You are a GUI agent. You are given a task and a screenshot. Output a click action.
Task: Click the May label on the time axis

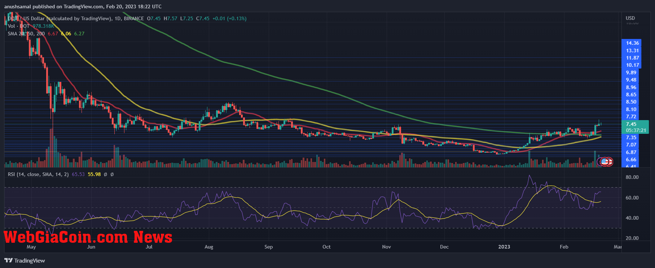(31, 247)
